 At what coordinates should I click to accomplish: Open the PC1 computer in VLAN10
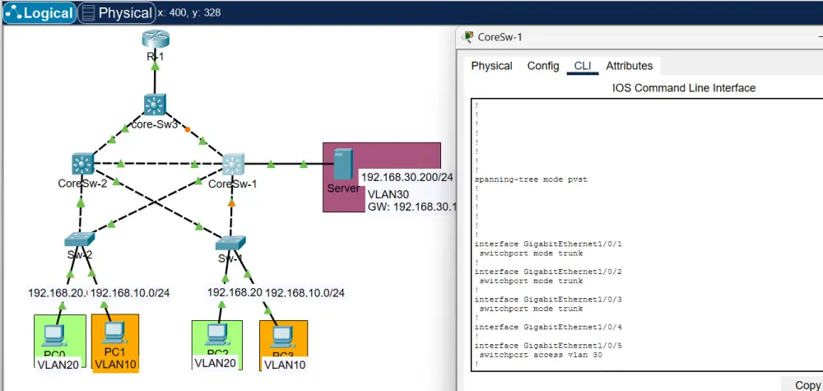click(114, 334)
